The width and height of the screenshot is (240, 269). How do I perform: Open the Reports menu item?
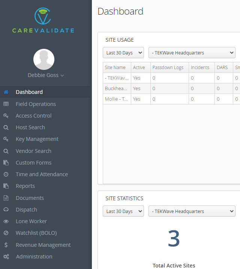(x=25, y=186)
